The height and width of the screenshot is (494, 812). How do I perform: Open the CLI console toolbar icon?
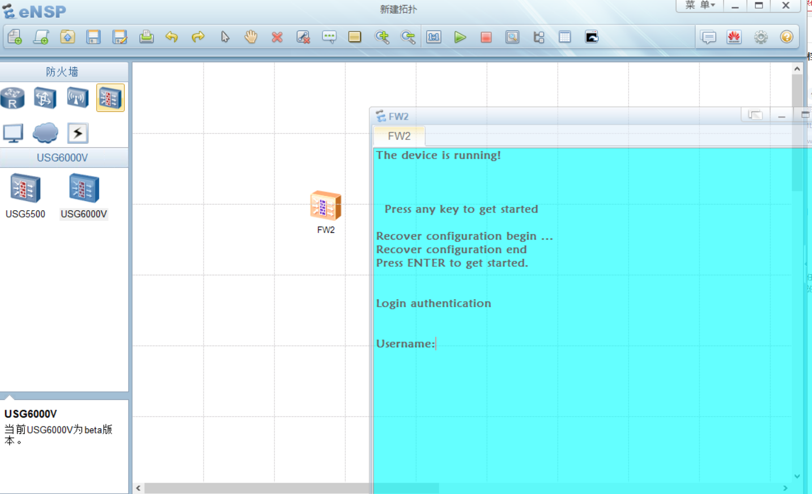pos(592,37)
